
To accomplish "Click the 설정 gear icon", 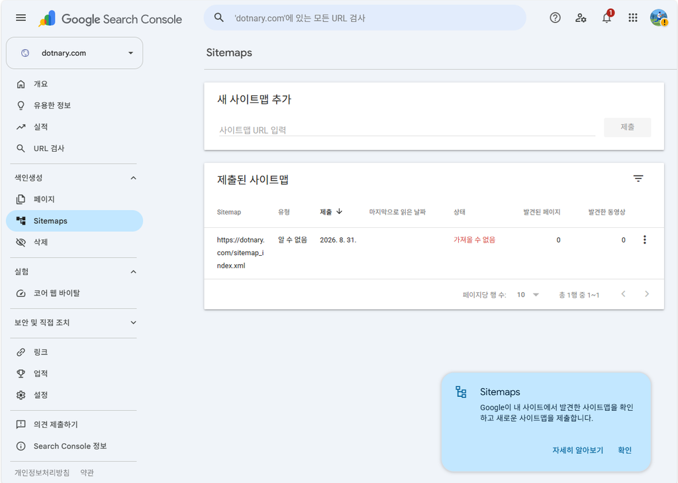I will [21, 395].
